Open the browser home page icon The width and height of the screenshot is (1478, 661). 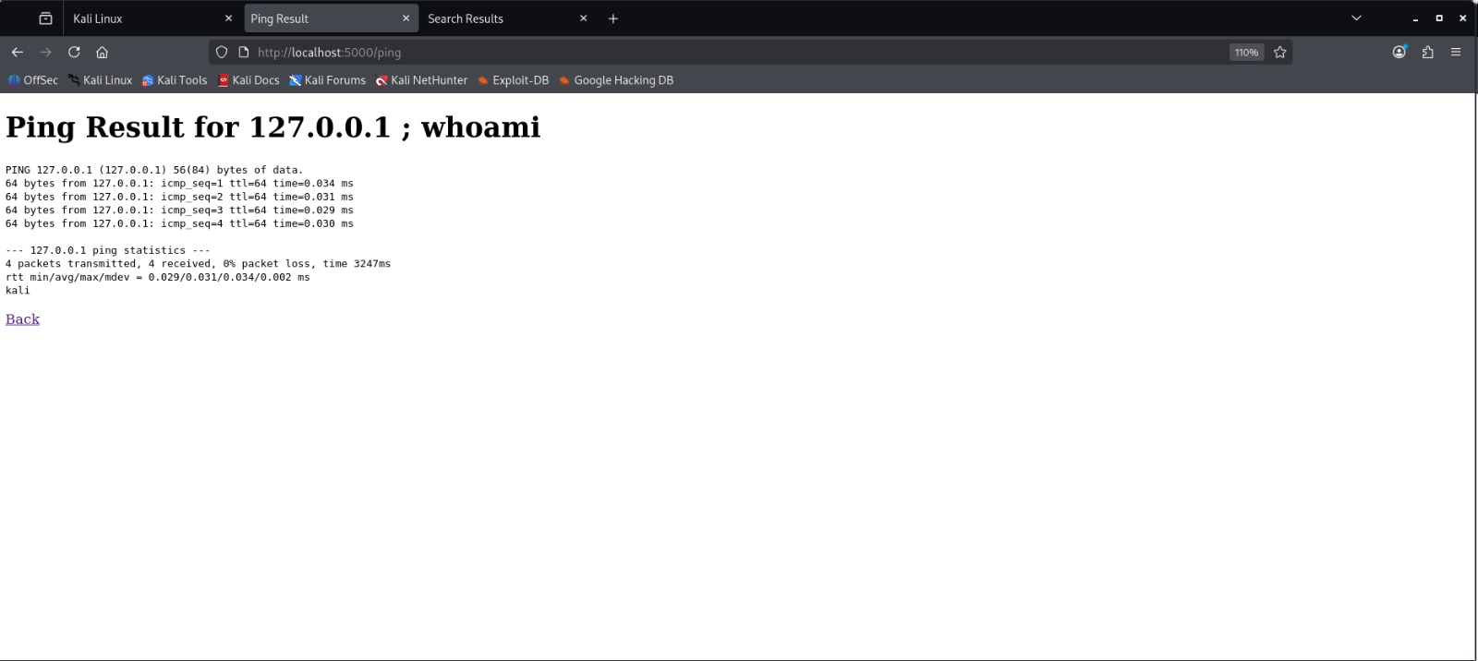pos(103,53)
